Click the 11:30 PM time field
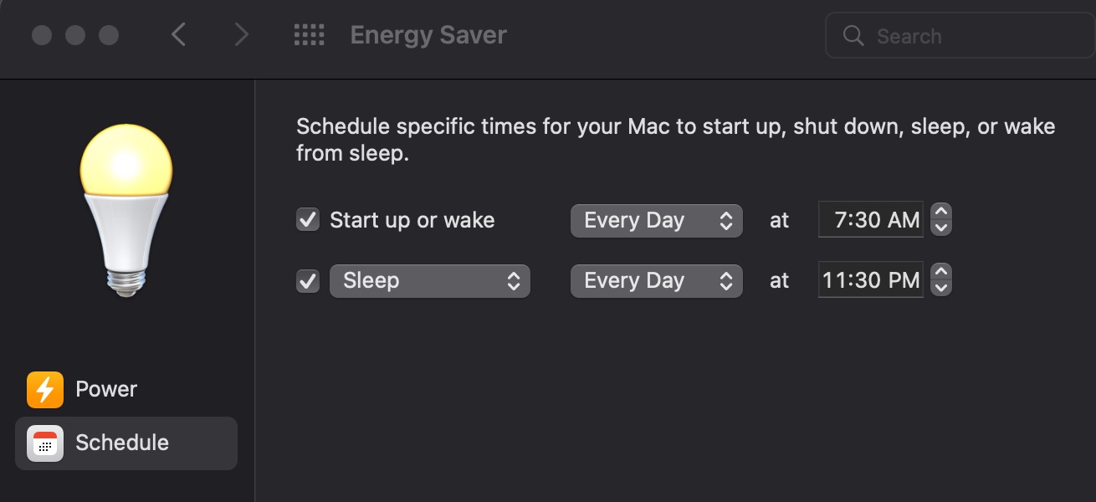This screenshot has width=1096, height=502. pyautogui.click(x=871, y=281)
